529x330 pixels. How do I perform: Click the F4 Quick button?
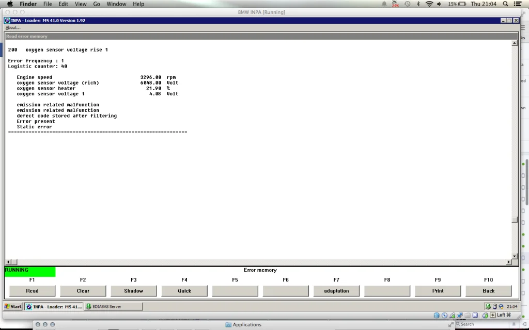coord(184,291)
